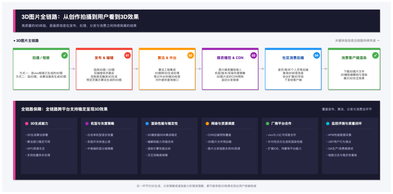Click the red 01 badge on 发布 & 编辑
Image resolution: width=393 pixels, height=194 pixels.
coord(128,55)
